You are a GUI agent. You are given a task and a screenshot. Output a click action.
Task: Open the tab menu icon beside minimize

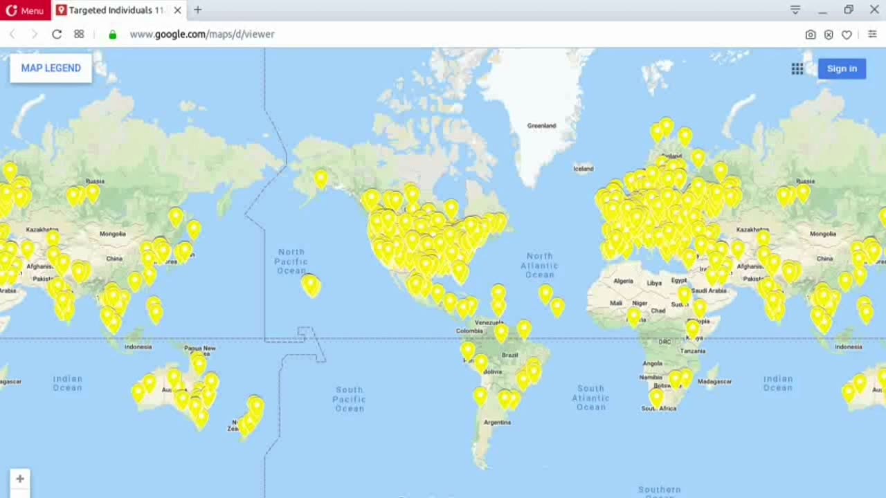tap(795, 10)
